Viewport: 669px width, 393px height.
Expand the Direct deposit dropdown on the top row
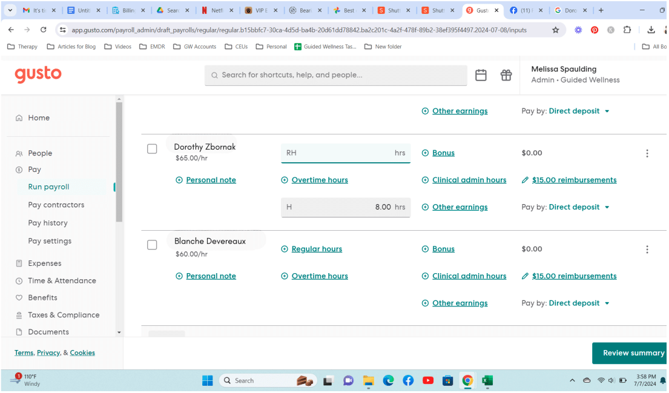pos(579,111)
